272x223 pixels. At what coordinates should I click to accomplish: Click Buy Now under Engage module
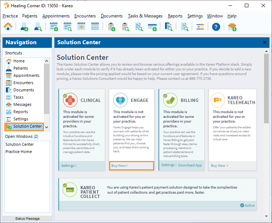click(x=119, y=166)
